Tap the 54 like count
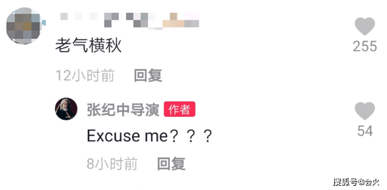The height and width of the screenshot is (190, 387). pyautogui.click(x=365, y=131)
